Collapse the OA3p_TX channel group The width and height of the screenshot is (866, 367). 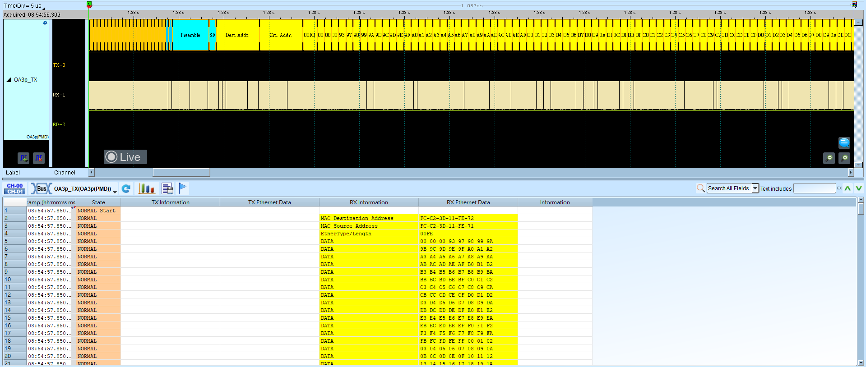coord(9,80)
